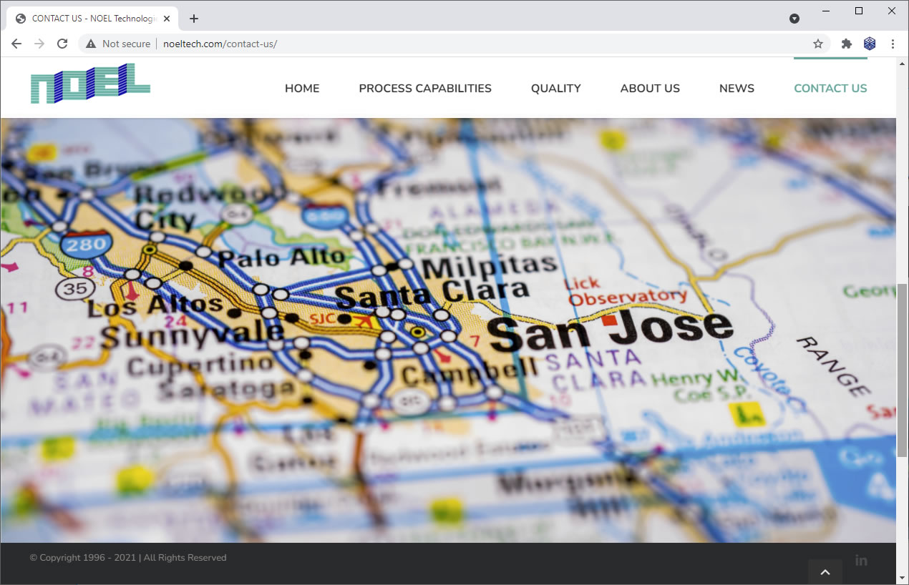This screenshot has width=909, height=585.
Task: Click the vertical page scrollbar thumb
Action: pos(902,370)
